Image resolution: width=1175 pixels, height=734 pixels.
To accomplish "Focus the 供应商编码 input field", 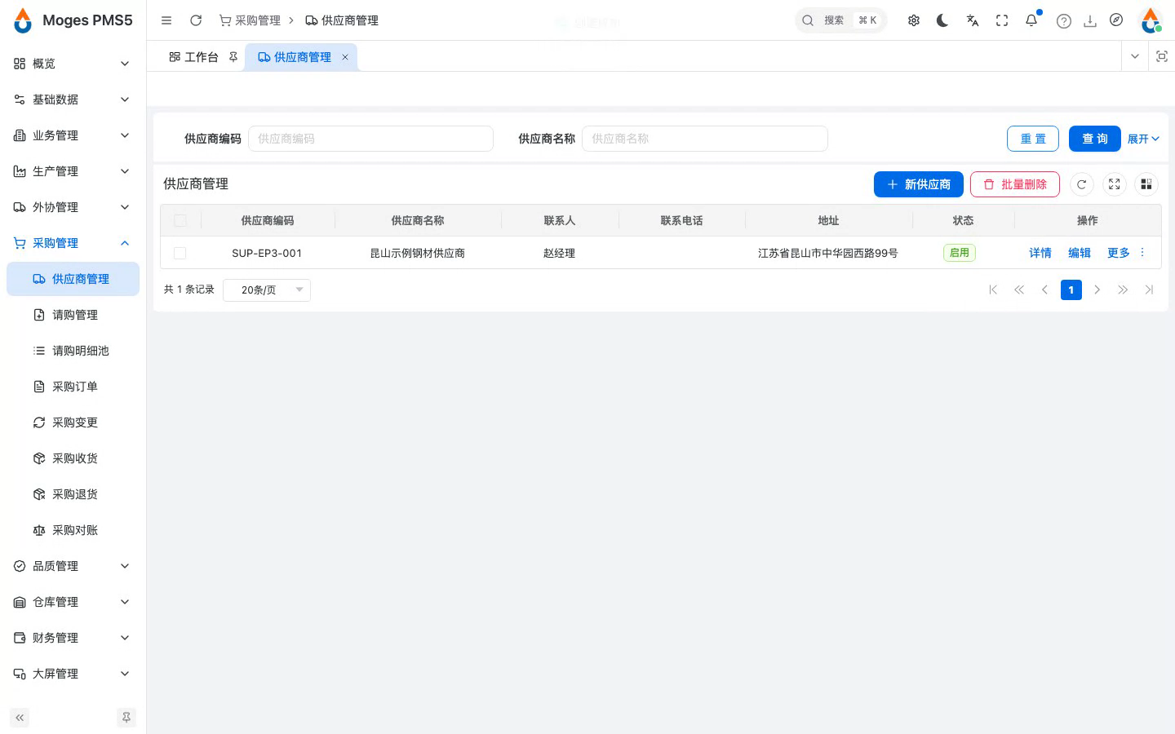I will [370, 139].
